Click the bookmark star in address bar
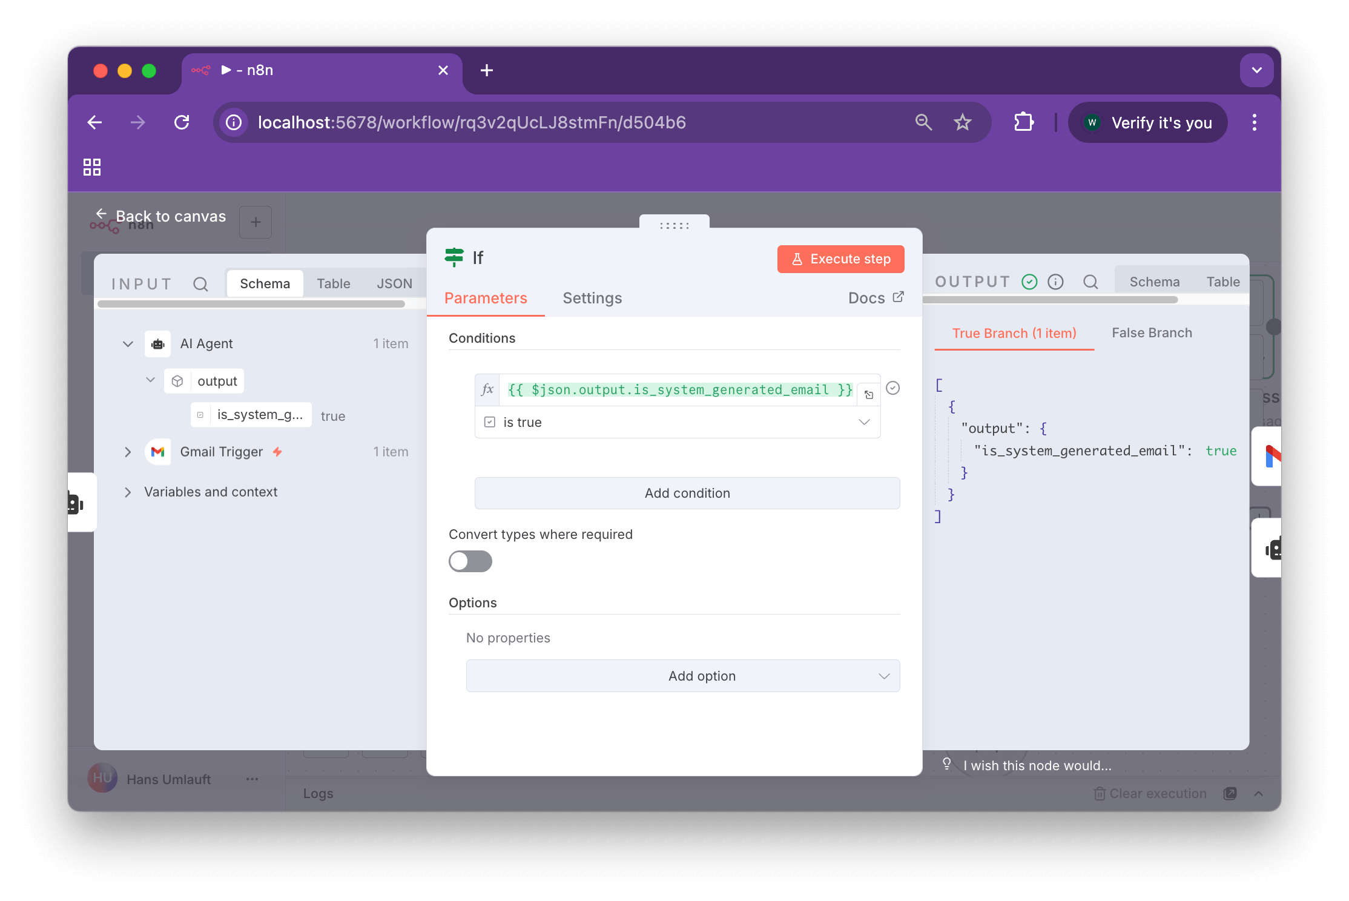 pos(962,122)
